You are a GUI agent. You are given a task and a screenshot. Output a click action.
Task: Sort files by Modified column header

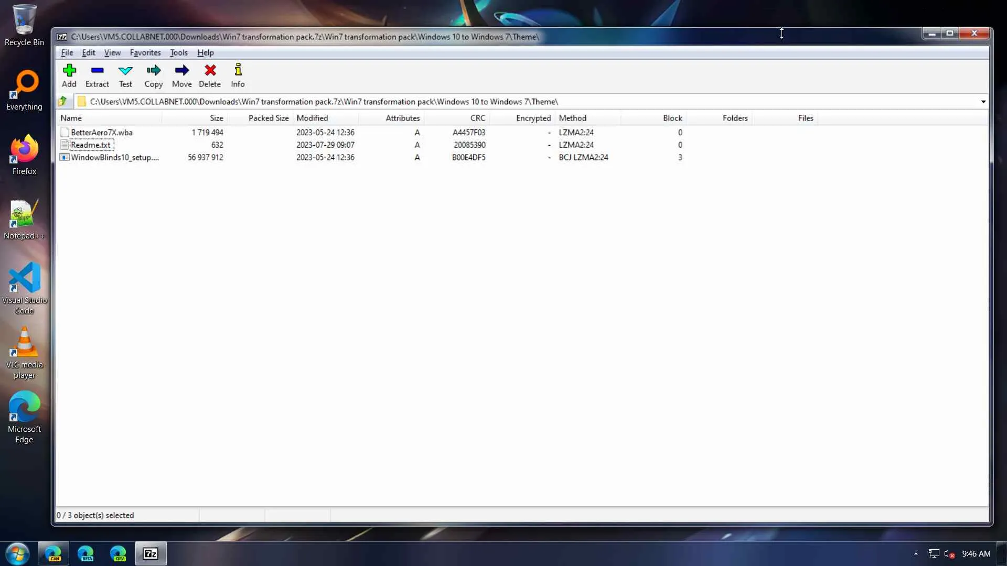tap(312, 118)
